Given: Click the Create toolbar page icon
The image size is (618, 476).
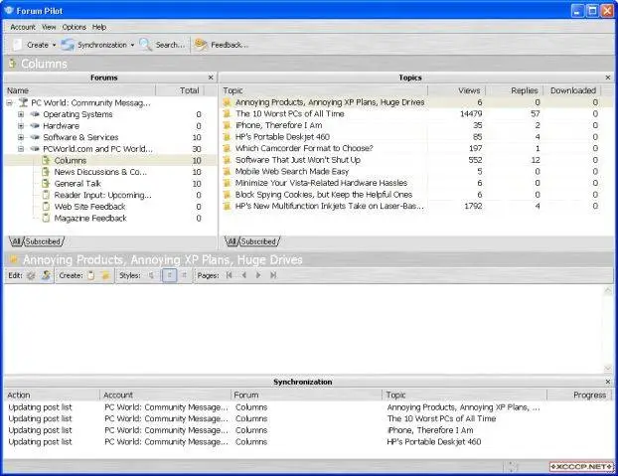Looking at the screenshot, I should click(17, 45).
